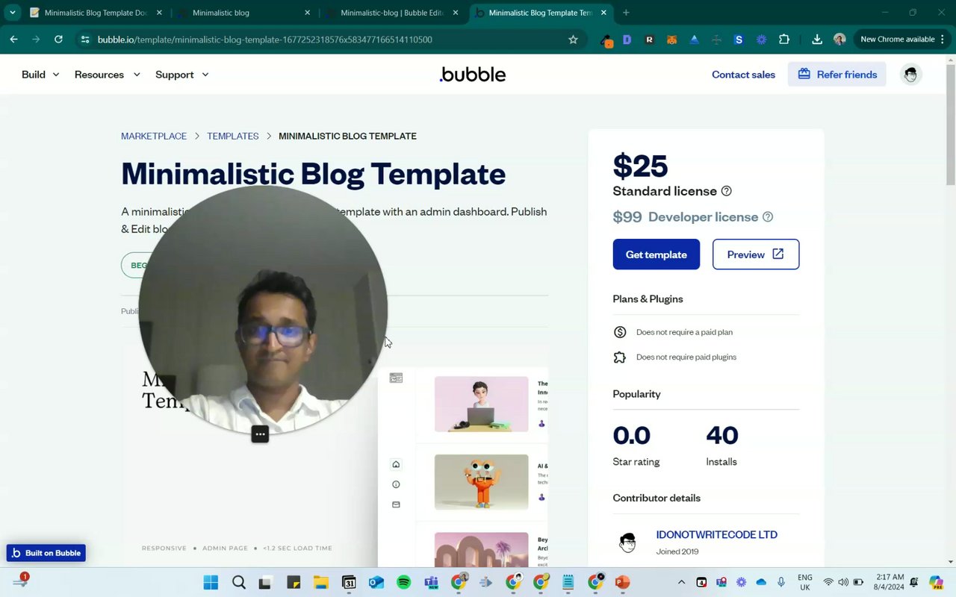Viewport: 956px width, 597px height.
Task: Click Contact sales link
Action: pos(743,75)
